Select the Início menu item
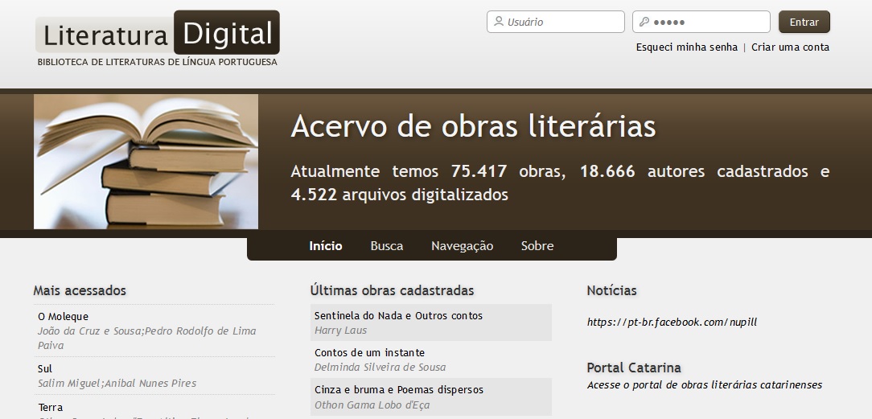 (326, 245)
